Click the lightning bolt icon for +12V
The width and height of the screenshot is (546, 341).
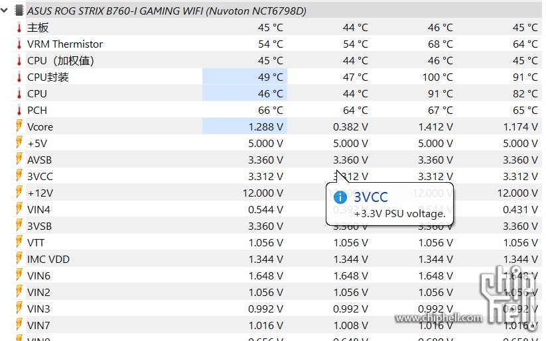click(19, 193)
